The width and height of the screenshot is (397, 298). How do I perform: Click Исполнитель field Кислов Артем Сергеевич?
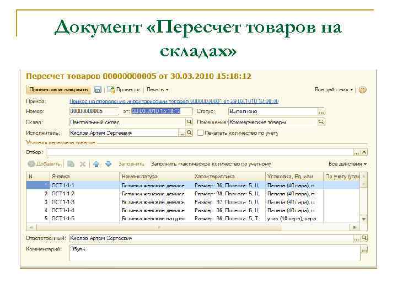pos(124,133)
